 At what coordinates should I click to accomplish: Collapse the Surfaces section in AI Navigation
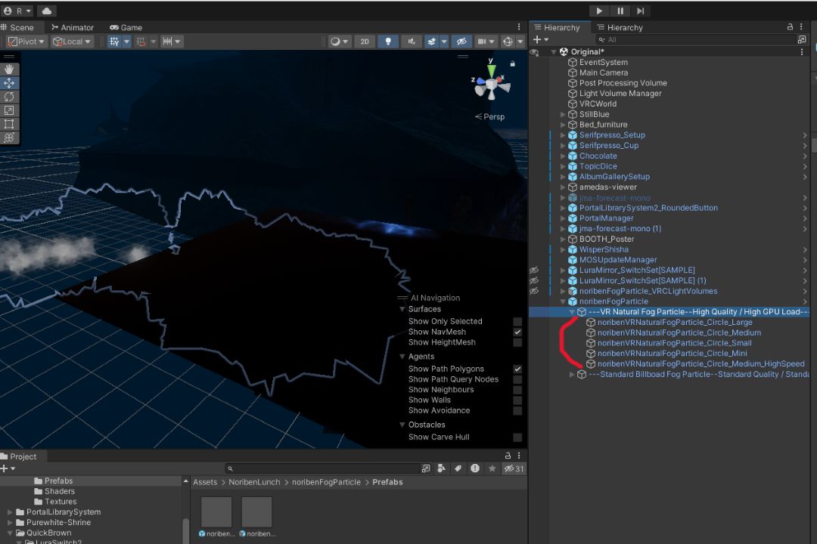(402, 309)
